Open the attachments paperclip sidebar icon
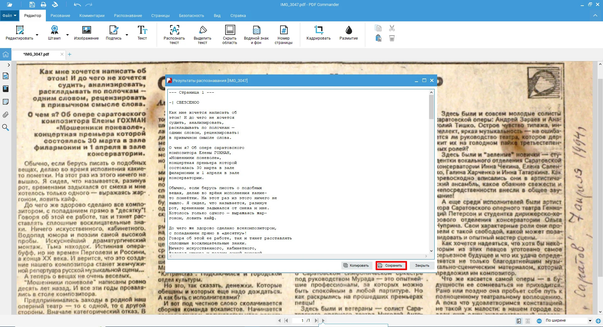The image size is (603, 327). (x=5, y=115)
